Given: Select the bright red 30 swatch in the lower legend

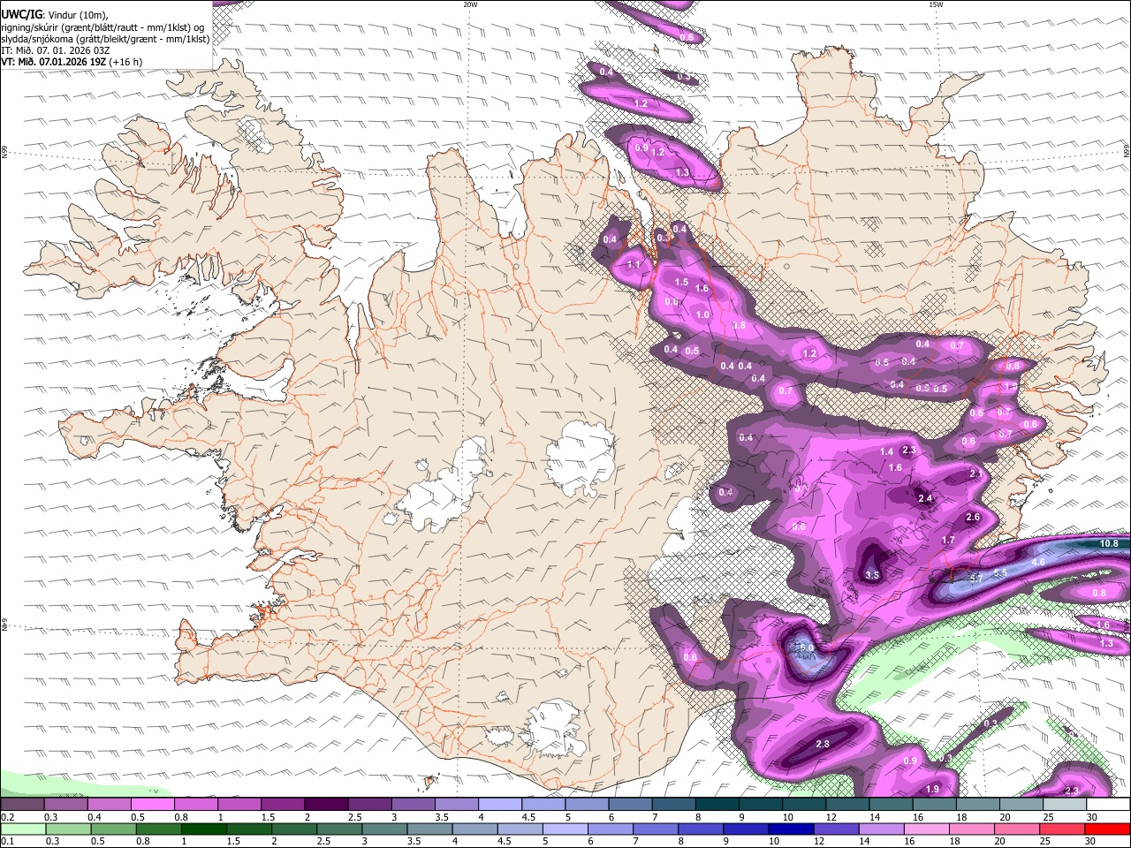Looking at the screenshot, I should (x=1107, y=829).
